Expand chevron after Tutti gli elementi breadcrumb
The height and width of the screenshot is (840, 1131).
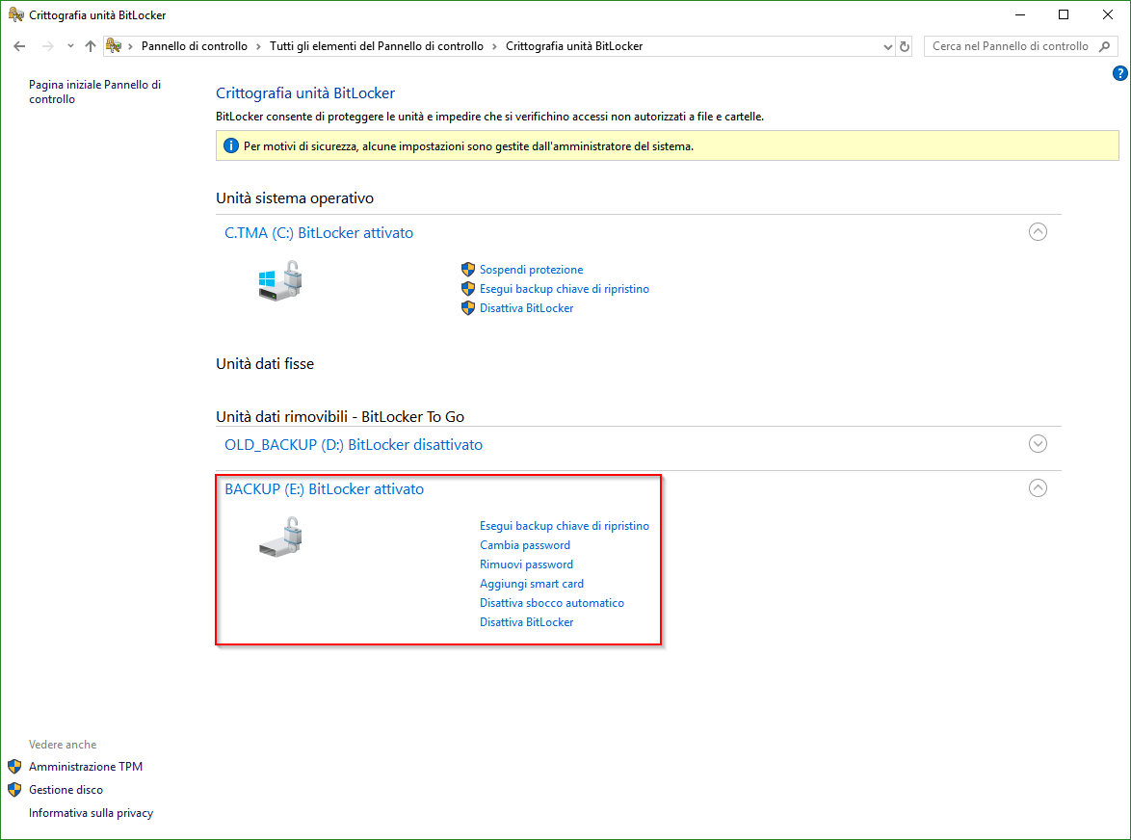[495, 46]
